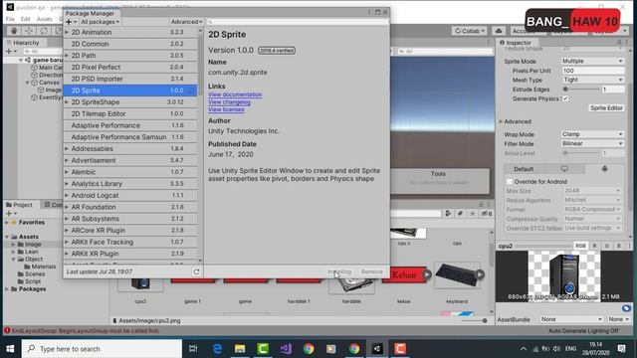The image size is (637, 358).
Task: Adjust the Extrude Edges slider
Action: pyautogui.click(x=581, y=89)
